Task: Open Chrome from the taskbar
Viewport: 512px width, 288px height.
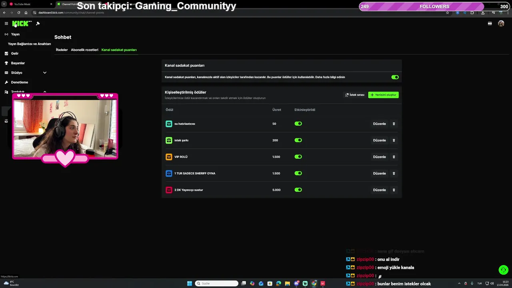Action: (314, 284)
